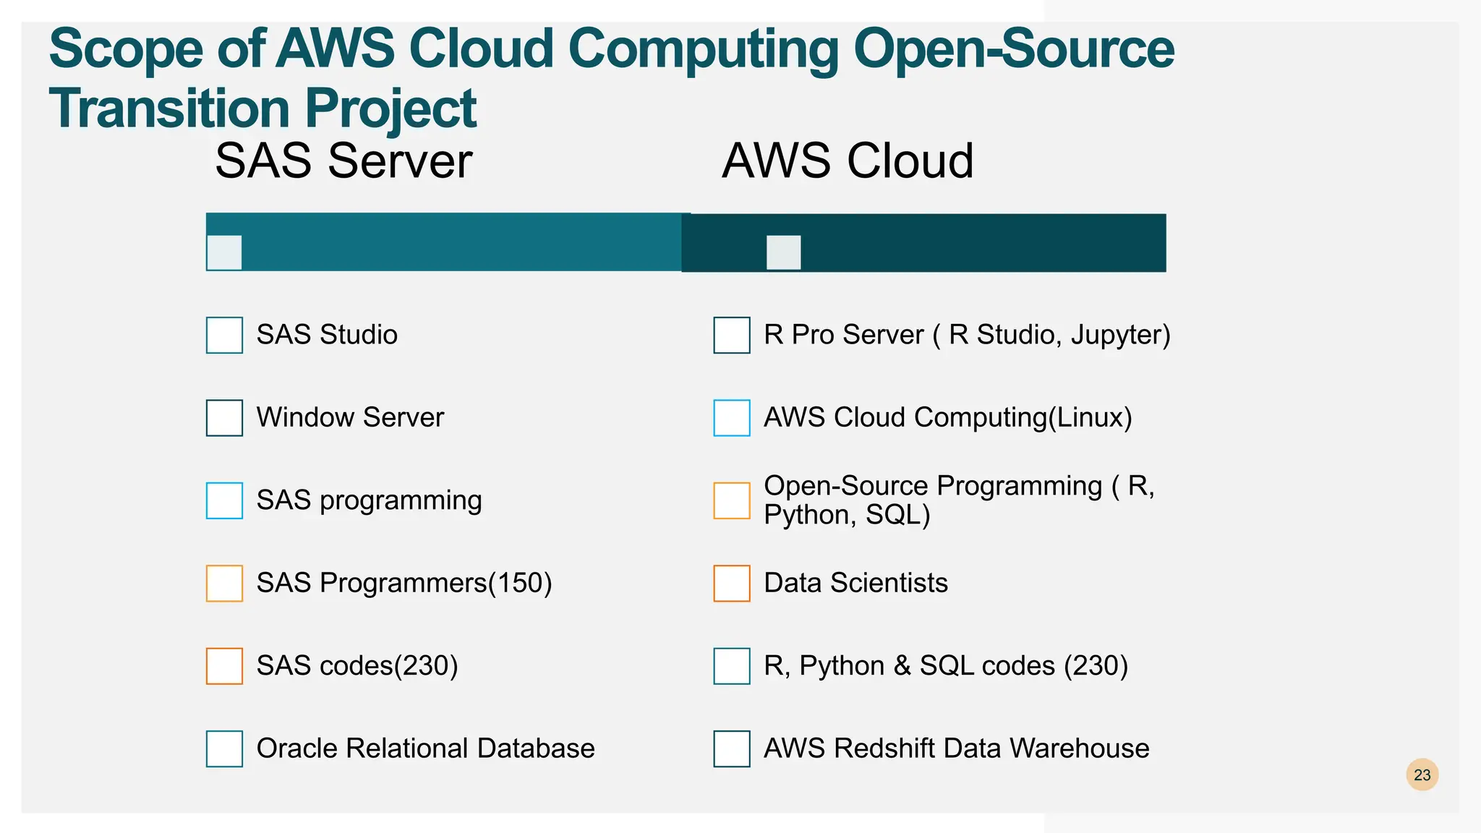Click the checkbox beside Data Scientists
The image size is (1481, 833).
pos(732,584)
